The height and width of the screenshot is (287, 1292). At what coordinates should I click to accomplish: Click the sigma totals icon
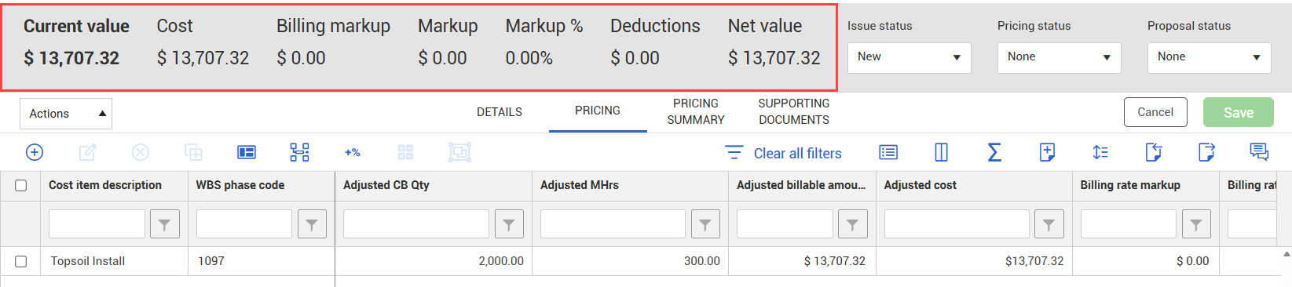click(994, 152)
